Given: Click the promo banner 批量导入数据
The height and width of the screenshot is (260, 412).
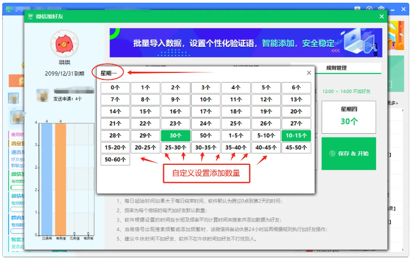Looking at the screenshot, I should click(x=245, y=43).
